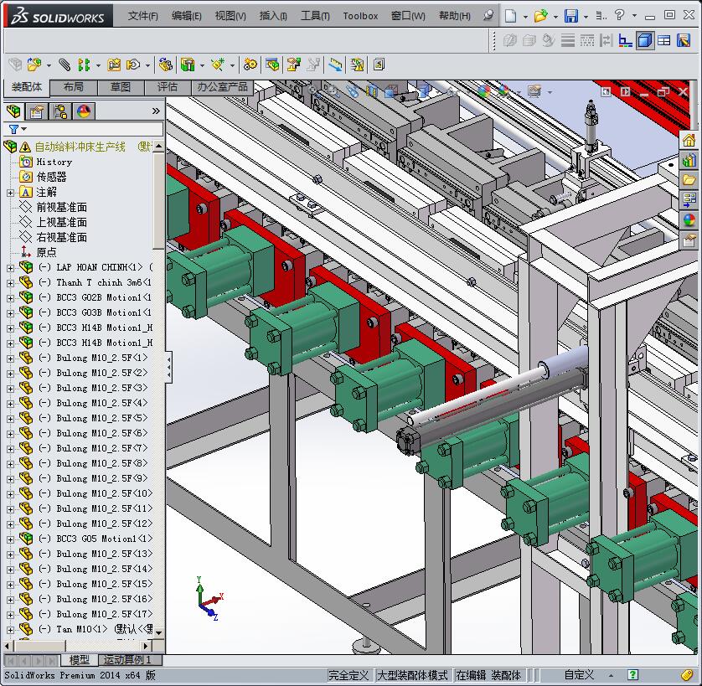Click the SolidWorks Resources home icon
Screen dimensions: 702x686
(689, 140)
